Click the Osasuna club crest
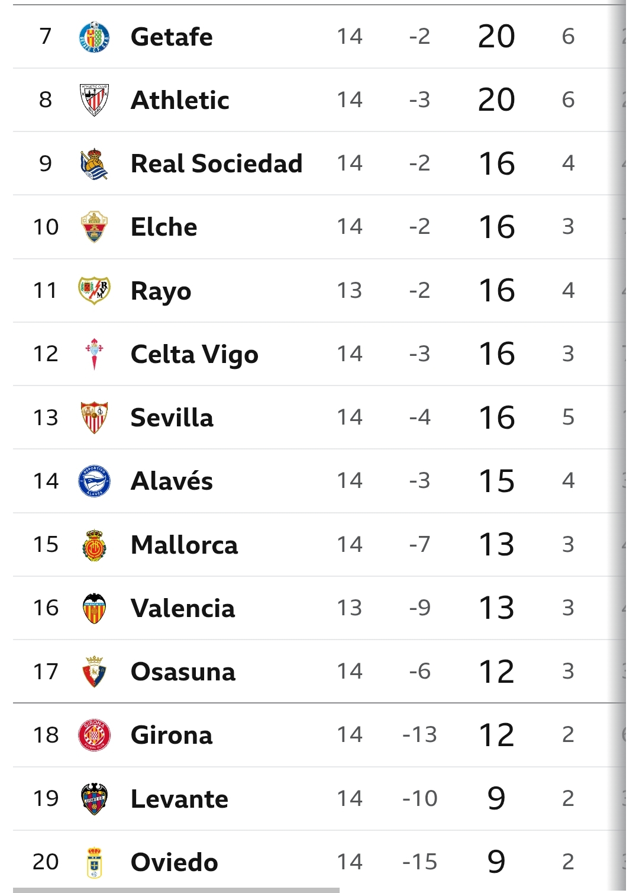The width and height of the screenshot is (639, 893). (x=94, y=672)
